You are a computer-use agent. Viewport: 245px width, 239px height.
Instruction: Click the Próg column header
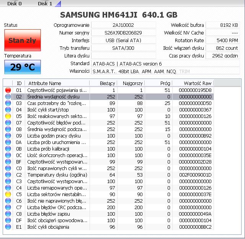[x=158, y=83]
